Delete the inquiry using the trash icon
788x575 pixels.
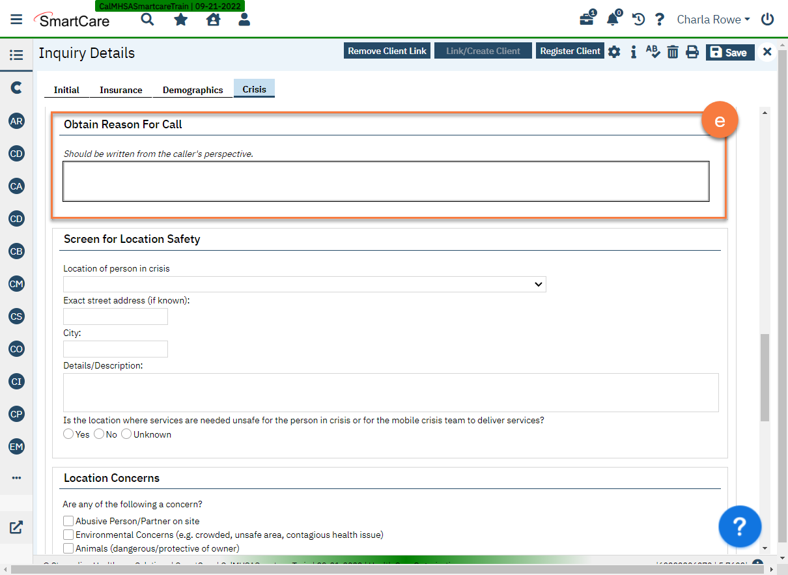[673, 51]
